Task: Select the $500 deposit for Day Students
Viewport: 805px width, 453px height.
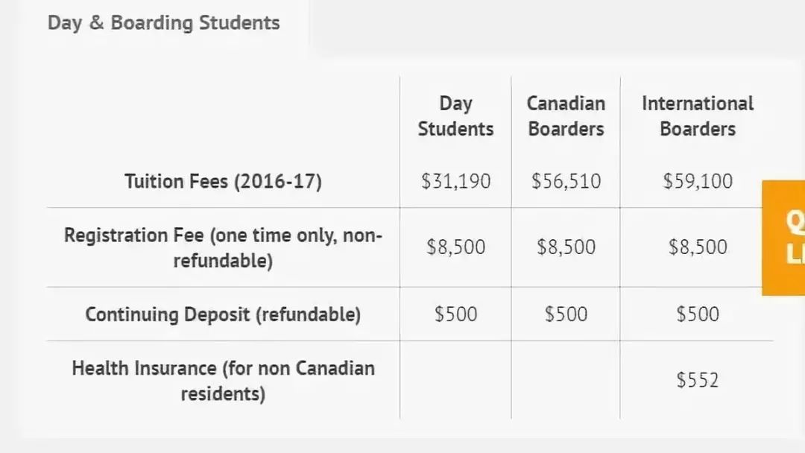Action: (455, 314)
